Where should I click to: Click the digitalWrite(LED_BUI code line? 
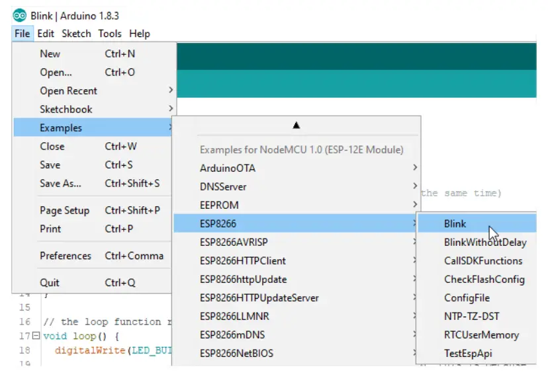tap(113, 350)
